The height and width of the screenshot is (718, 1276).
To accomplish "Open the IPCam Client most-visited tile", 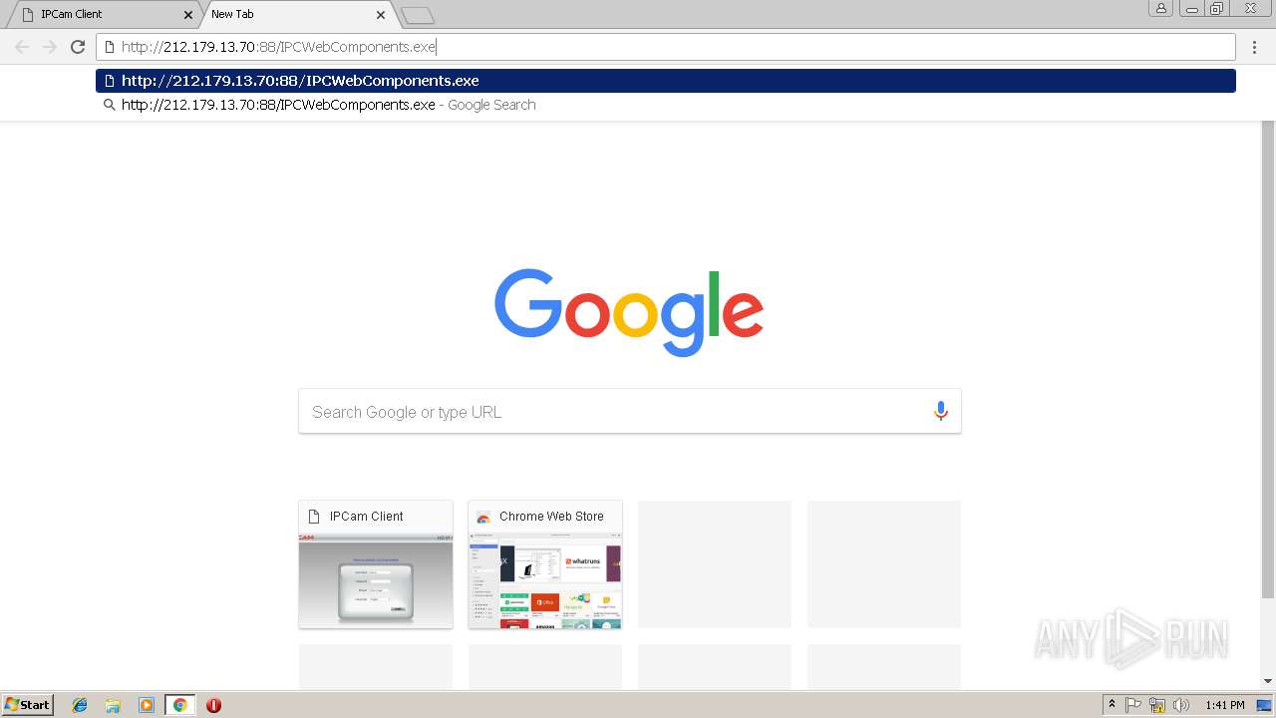I will (x=376, y=564).
